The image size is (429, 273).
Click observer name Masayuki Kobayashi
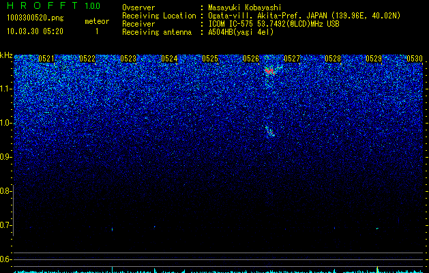pyautogui.click(x=245, y=8)
